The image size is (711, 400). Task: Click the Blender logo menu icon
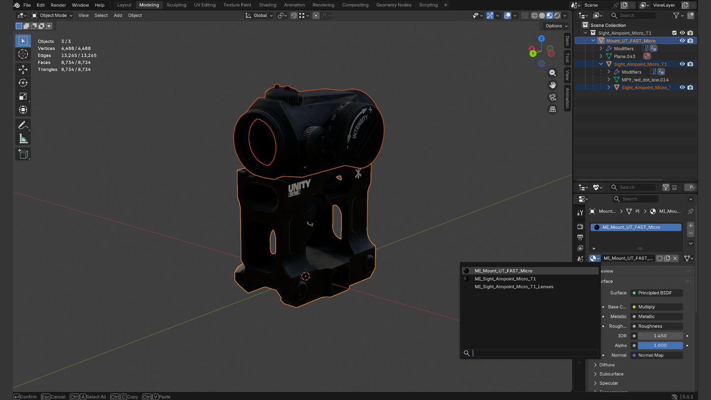(x=17, y=5)
